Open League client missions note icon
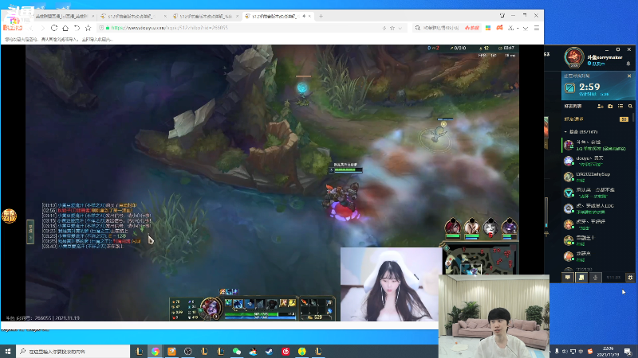The image size is (638, 358). [x=581, y=278]
